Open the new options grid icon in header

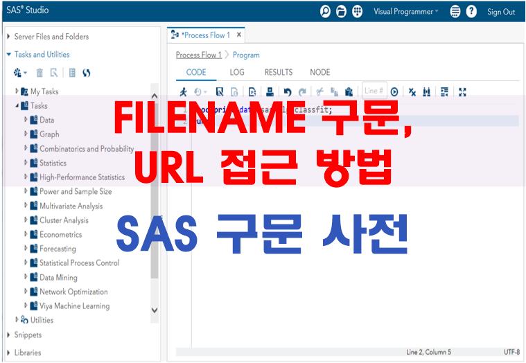click(x=358, y=12)
